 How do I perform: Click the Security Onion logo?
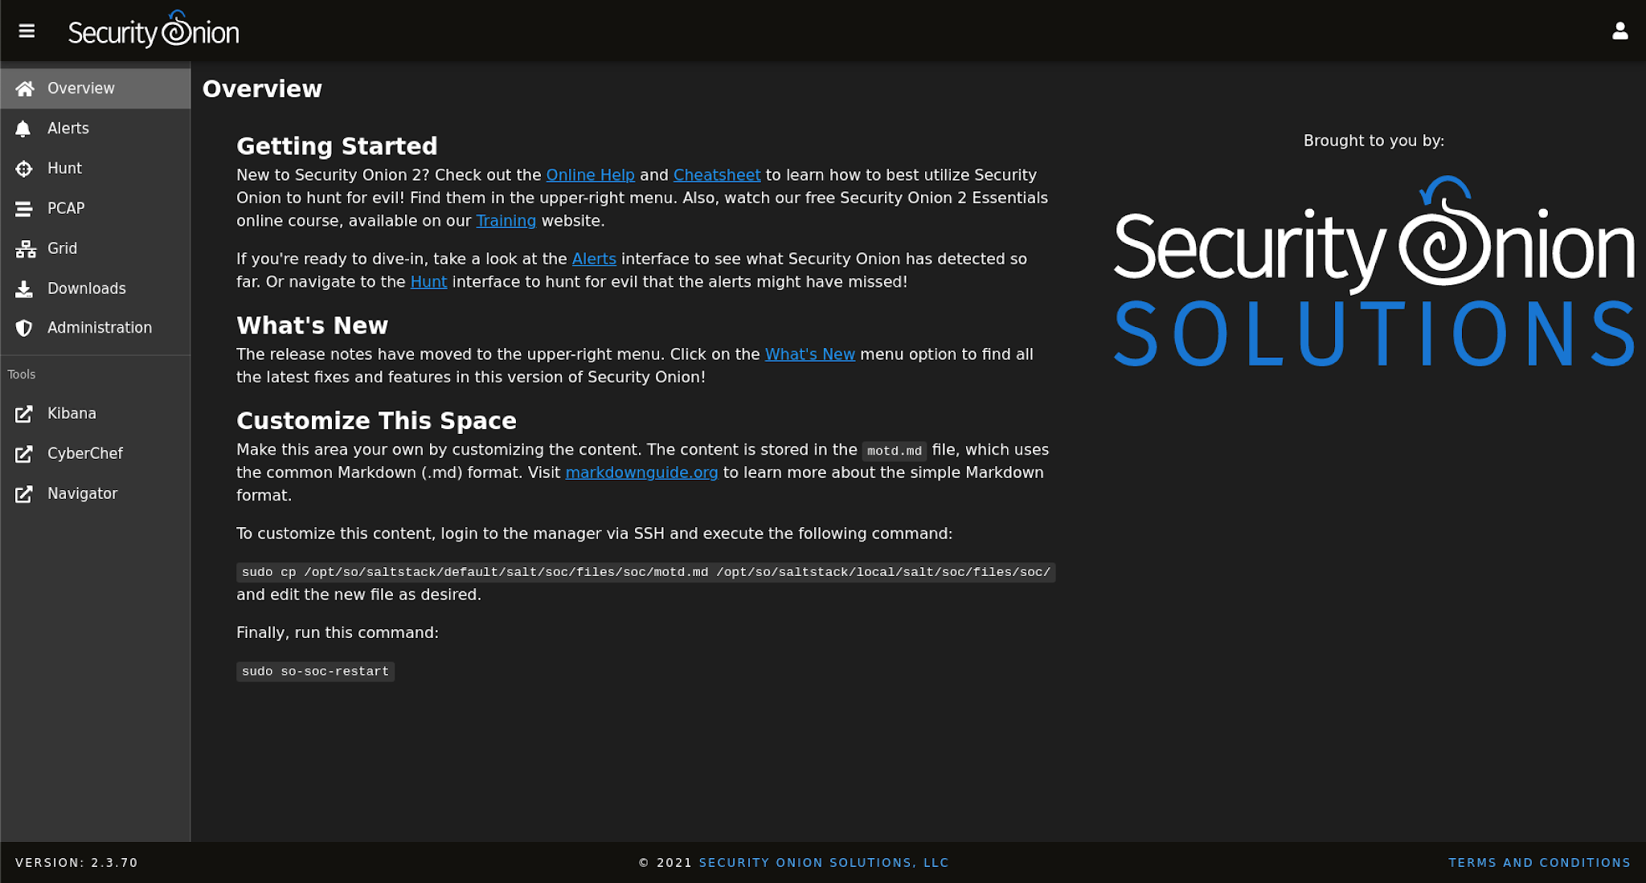[x=154, y=31]
